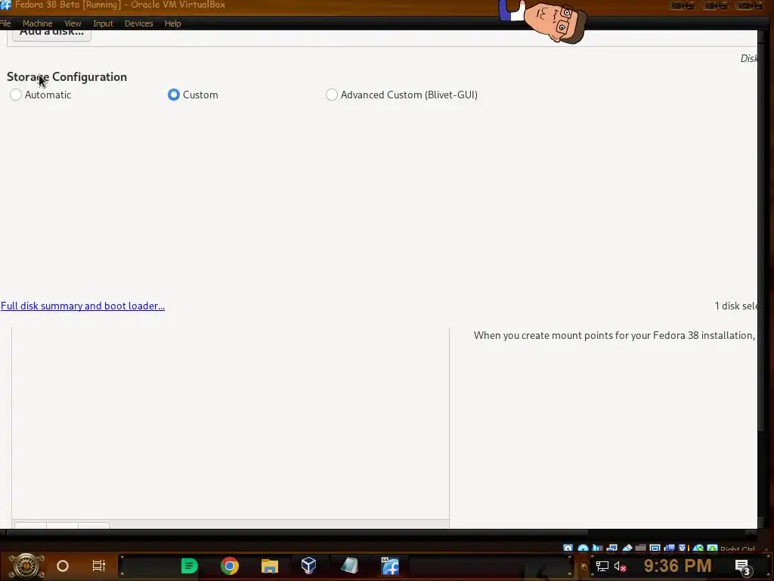Open the notepad app icon on taskbar

349,566
